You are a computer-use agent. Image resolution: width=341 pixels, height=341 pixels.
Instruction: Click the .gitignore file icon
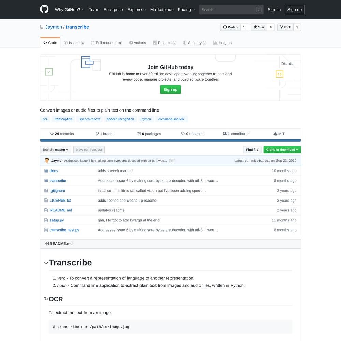click(46, 191)
